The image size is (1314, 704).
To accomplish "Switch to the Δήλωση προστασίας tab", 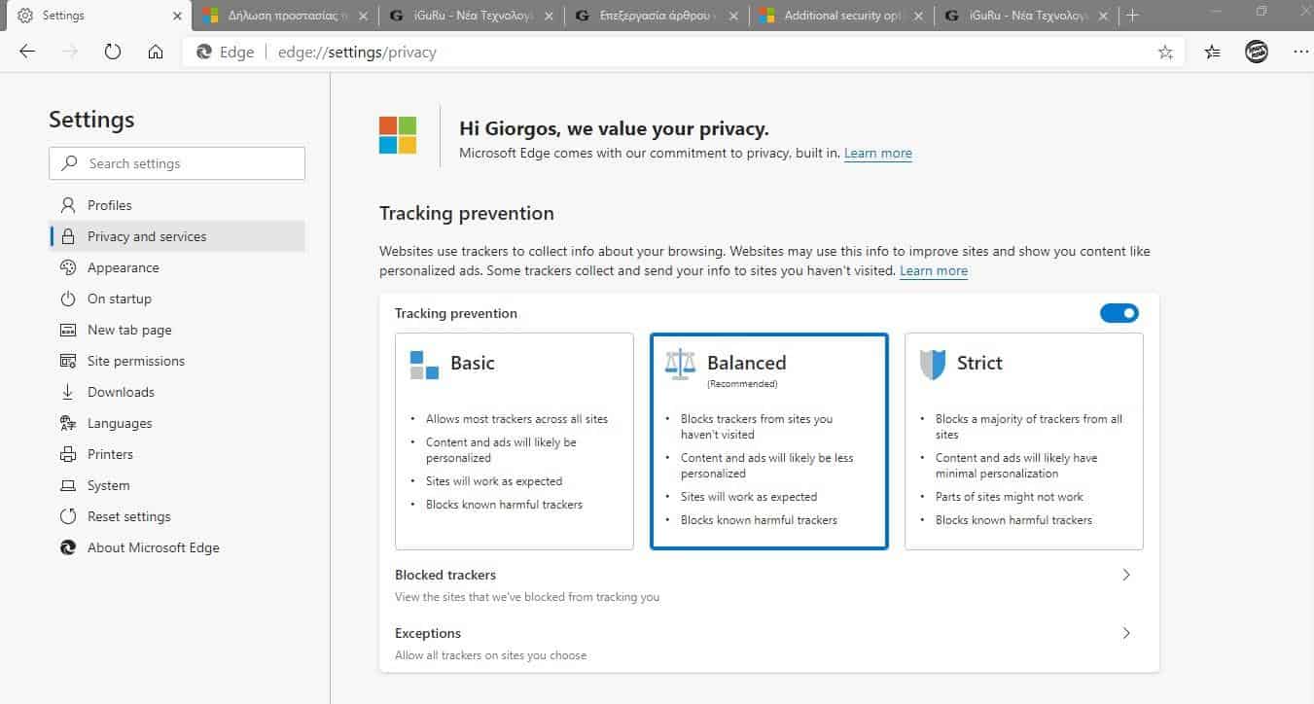I will point(285,16).
